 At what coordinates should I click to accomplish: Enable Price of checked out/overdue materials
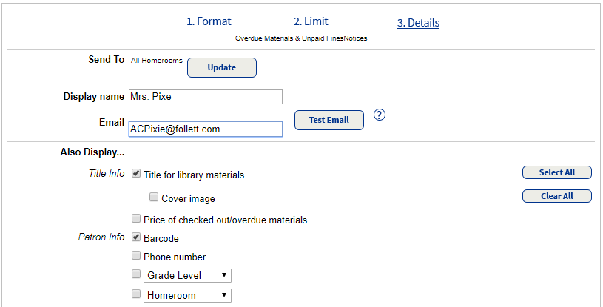point(136,219)
